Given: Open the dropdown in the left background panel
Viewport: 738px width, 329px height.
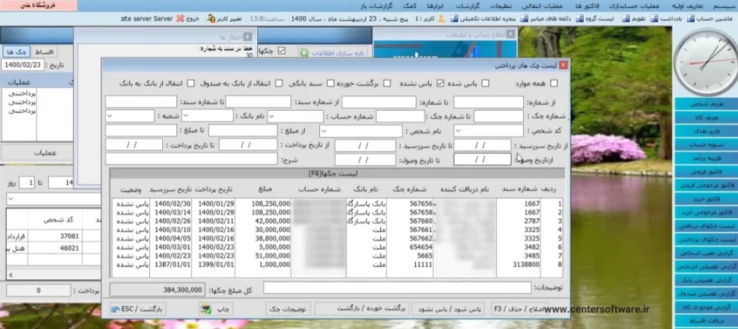Looking at the screenshot, I should [10, 199].
